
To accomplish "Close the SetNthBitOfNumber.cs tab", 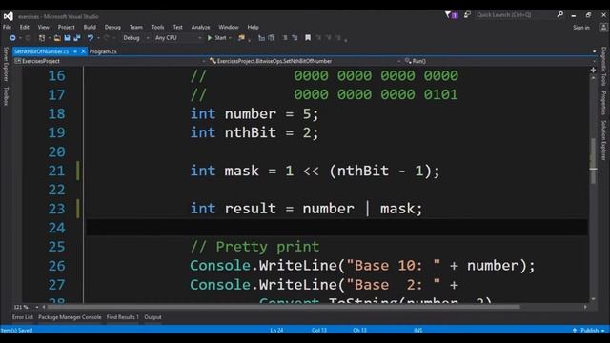I will click(83, 51).
